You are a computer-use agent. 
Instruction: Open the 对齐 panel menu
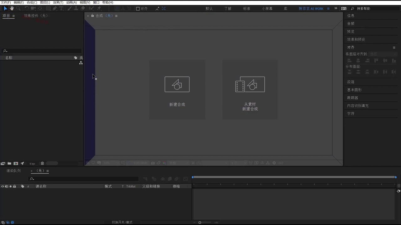pos(394,47)
